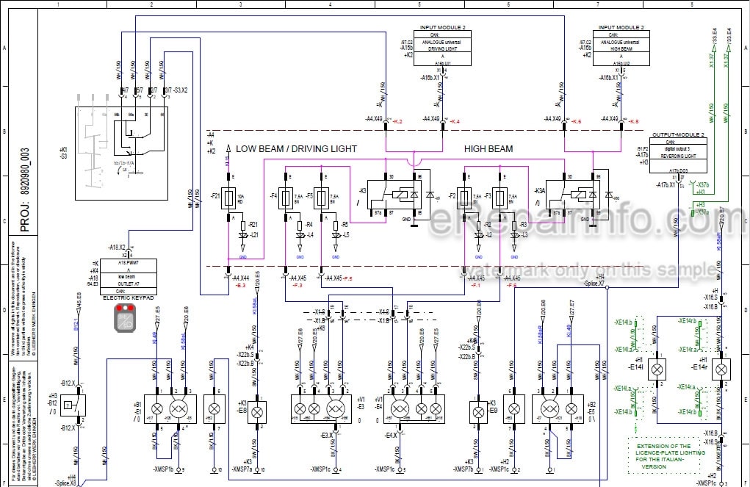Click the red -K.4 connector reference

click(455, 121)
